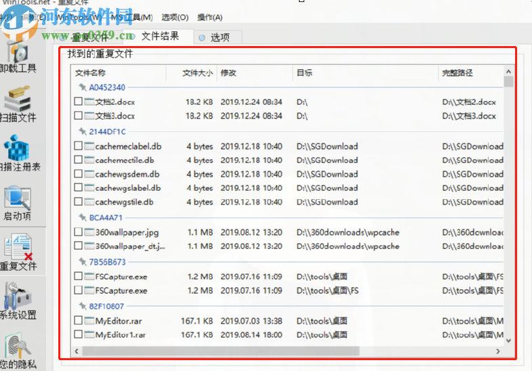Tick first FSCapture.exe checkbox in D:\\tools\桌面
The width and height of the screenshot is (532, 371).
(79, 276)
